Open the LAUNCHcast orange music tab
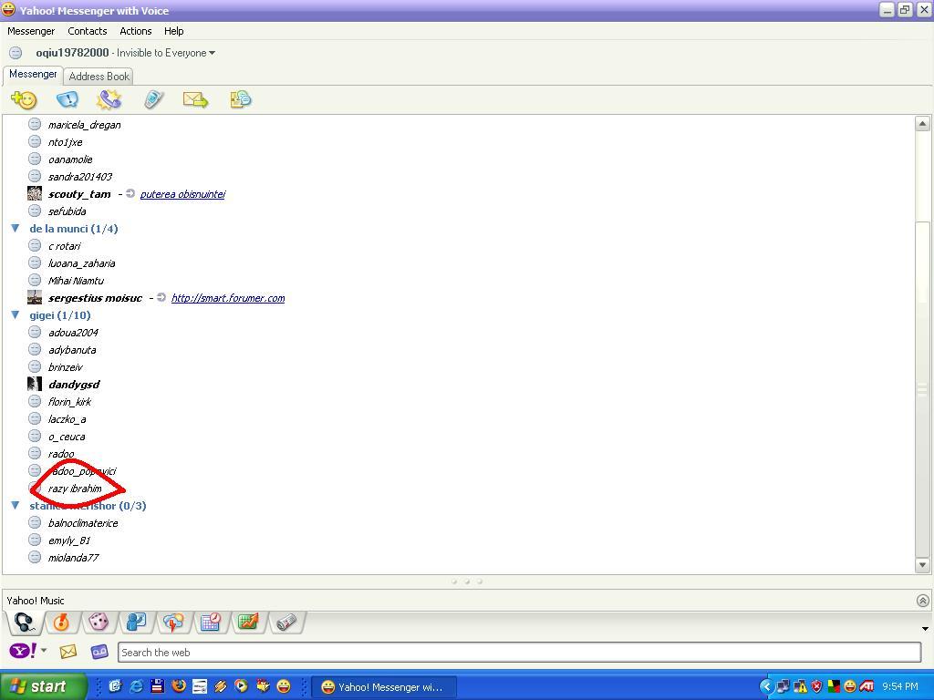This screenshot has height=700, width=934. point(61,623)
